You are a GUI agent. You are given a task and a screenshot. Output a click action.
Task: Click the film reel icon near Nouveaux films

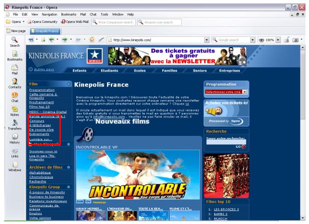click(85, 134)
